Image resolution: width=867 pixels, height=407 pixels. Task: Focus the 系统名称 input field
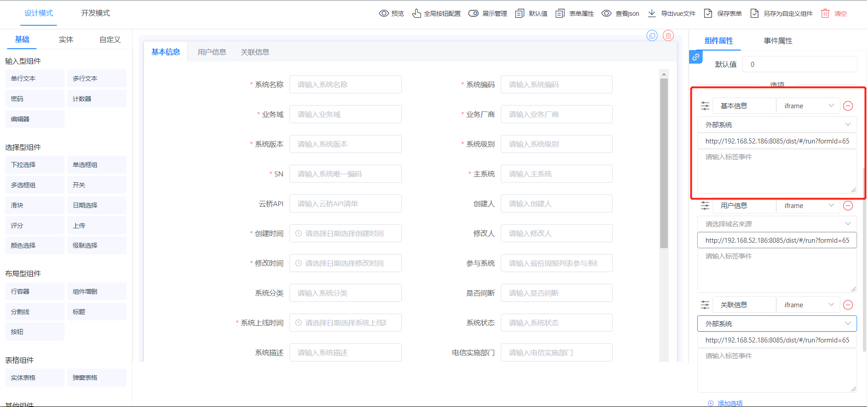coord(345,84)
